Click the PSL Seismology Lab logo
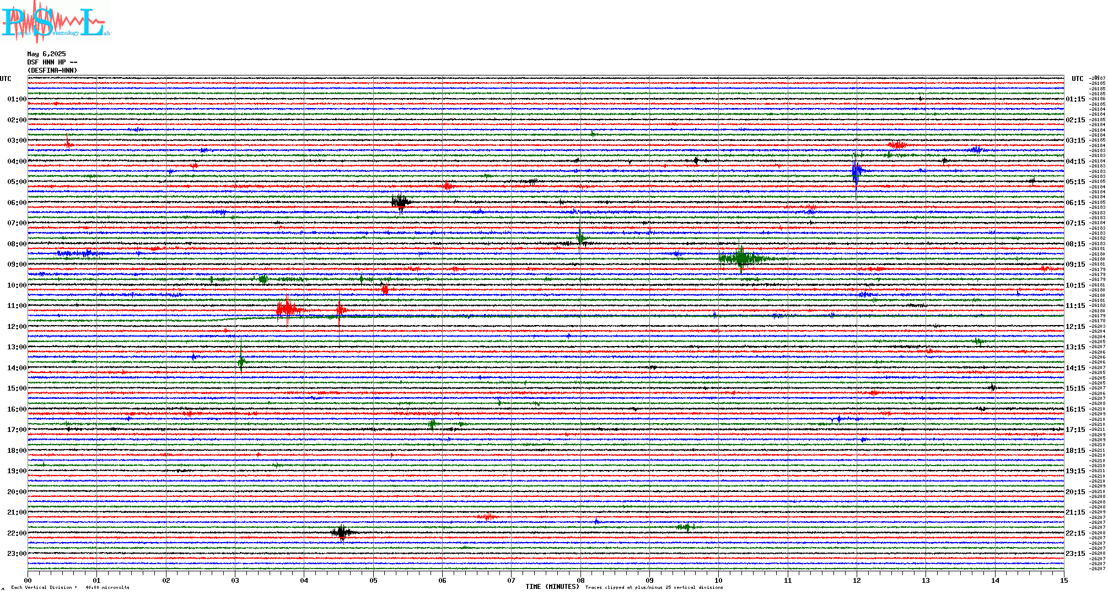Viewport: 1108px width, 595px height. (x=55, y=21)
